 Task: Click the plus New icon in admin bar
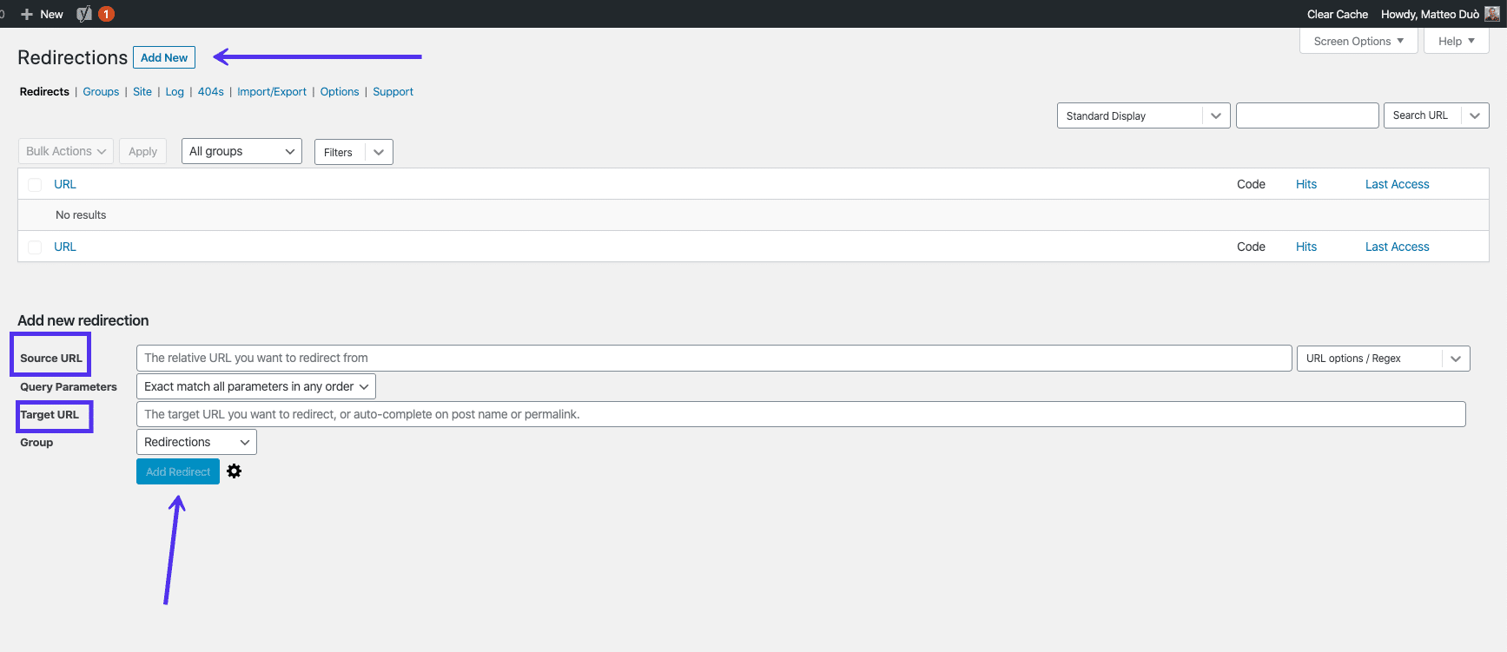pyautogui.click(x=27, y=14)
